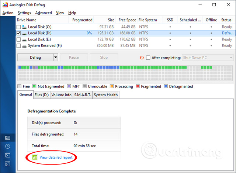Open the Advanced menu
This screenshot has width=236, height=173.
click(44, 13)
